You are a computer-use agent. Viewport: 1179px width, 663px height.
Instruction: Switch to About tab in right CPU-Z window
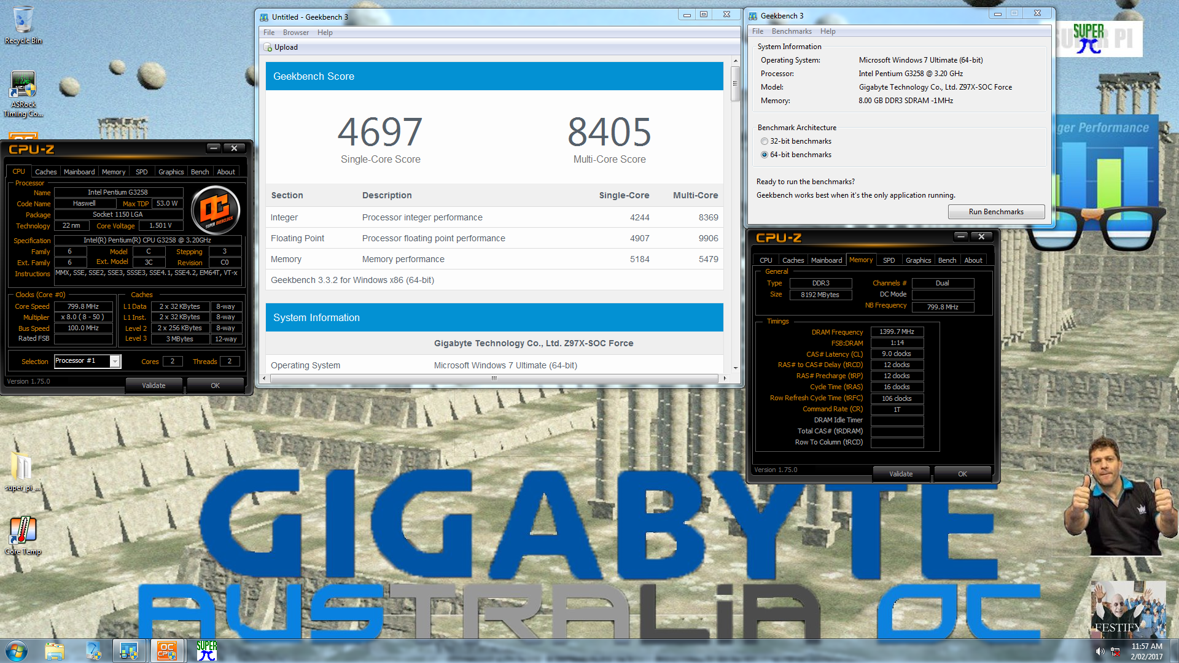pos(973,260)
